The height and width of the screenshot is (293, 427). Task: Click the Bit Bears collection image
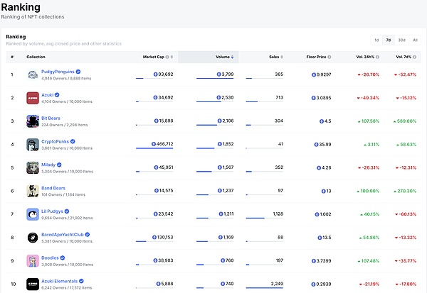[33, 121]
